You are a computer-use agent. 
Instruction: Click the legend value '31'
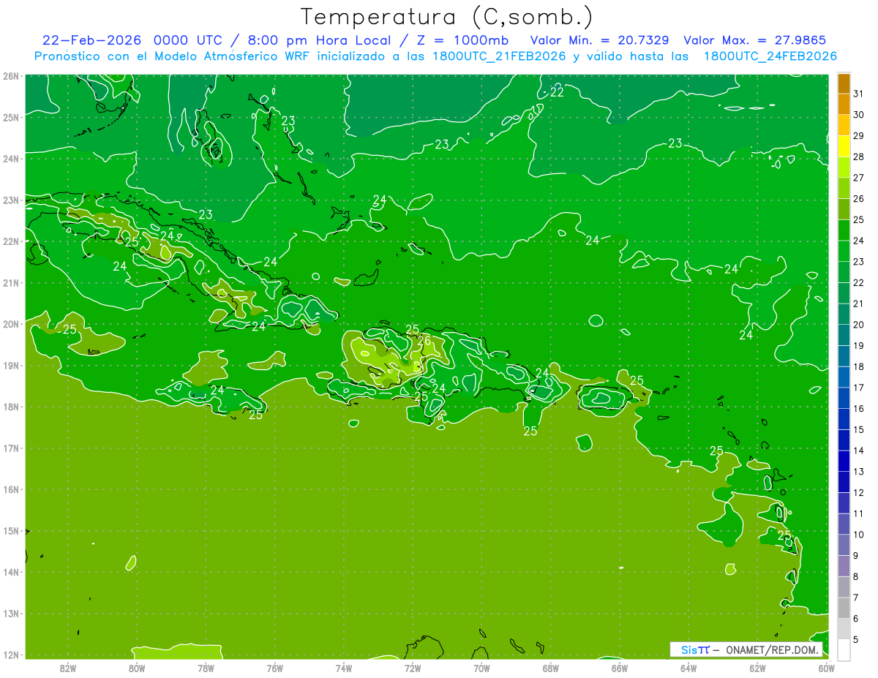[x=858, y=94]
